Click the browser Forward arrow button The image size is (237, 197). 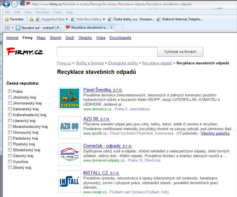(15, 4)
